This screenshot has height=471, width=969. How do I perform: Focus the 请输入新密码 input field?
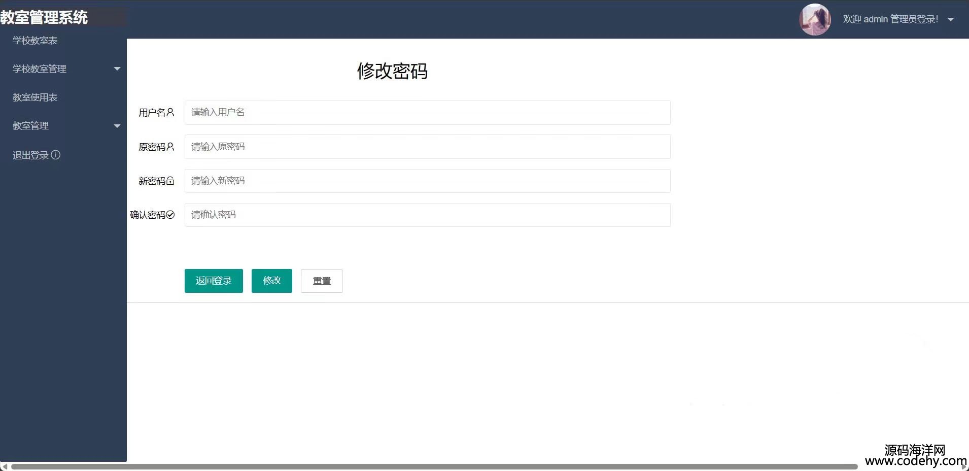click(427, 181)
